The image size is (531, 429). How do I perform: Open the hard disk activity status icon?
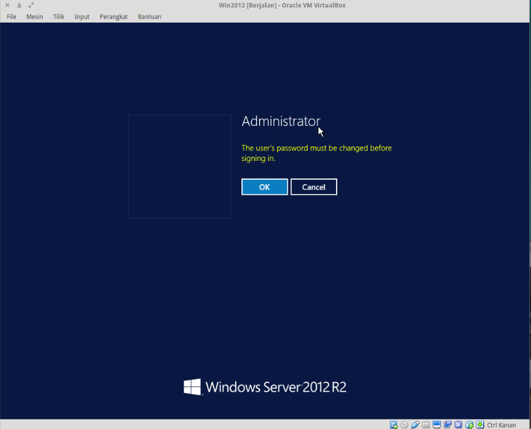pos(393,425)
